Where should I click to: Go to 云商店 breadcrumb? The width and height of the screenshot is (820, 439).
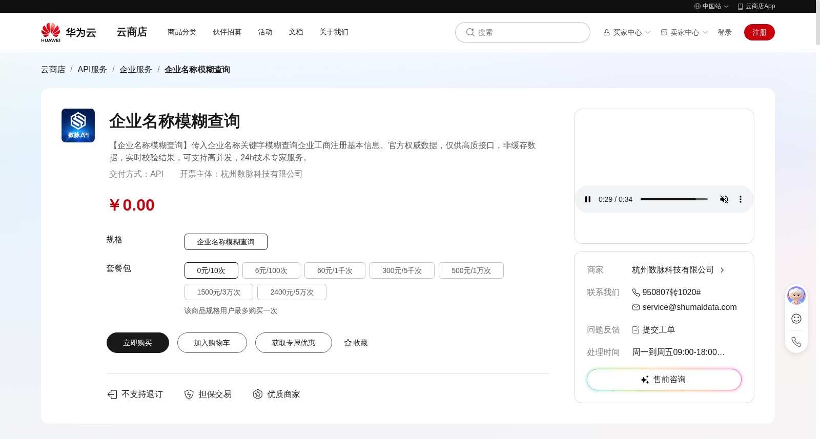[53, 69]
